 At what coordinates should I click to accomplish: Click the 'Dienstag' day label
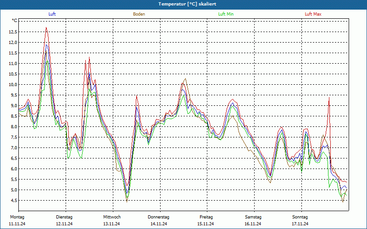coord(64,217)
